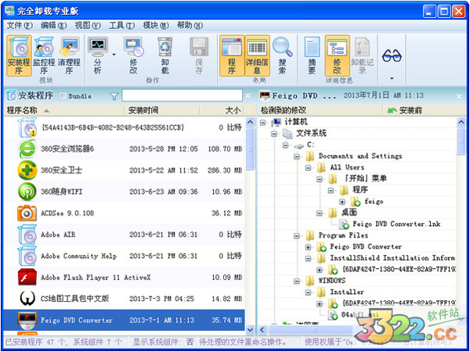Open dropdown arrow below glasses icon

[392, 79]
